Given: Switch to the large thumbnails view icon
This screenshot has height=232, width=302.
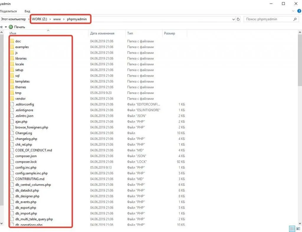Looking at the screenshot, I should (x=298, y=229).
